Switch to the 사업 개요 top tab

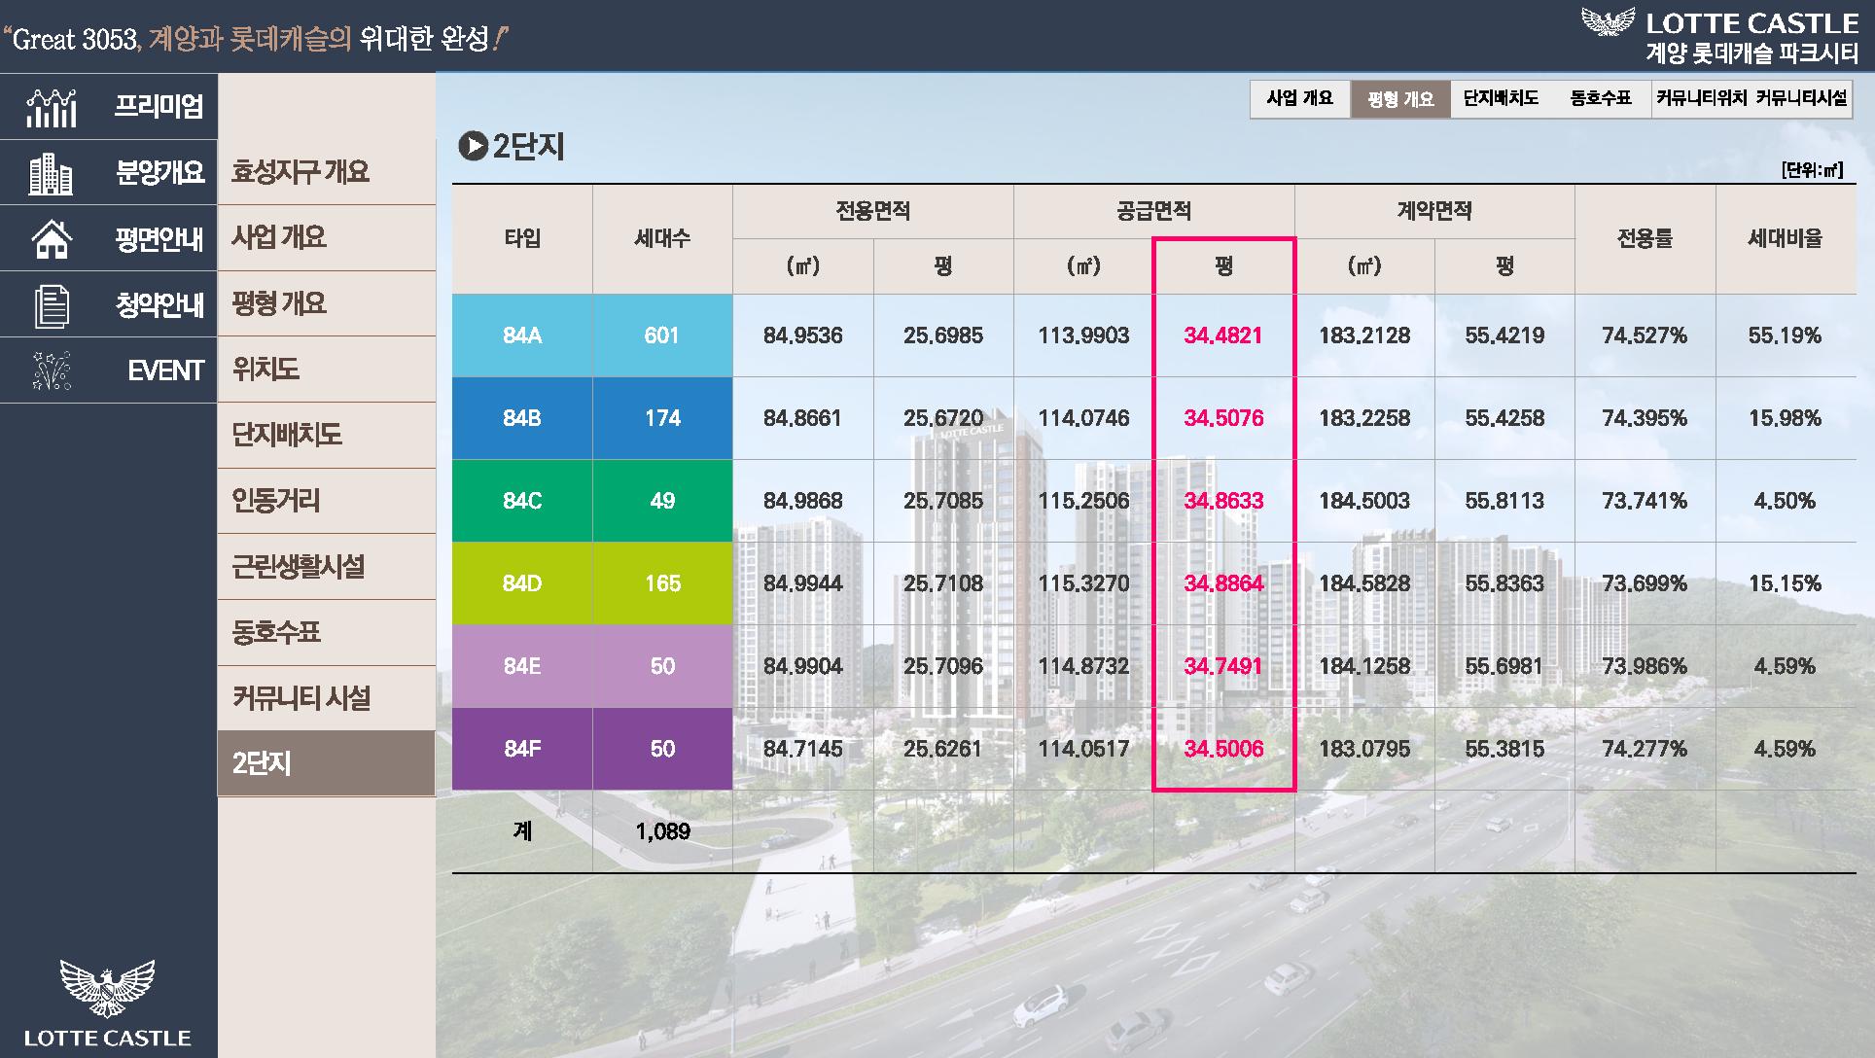1300,98
